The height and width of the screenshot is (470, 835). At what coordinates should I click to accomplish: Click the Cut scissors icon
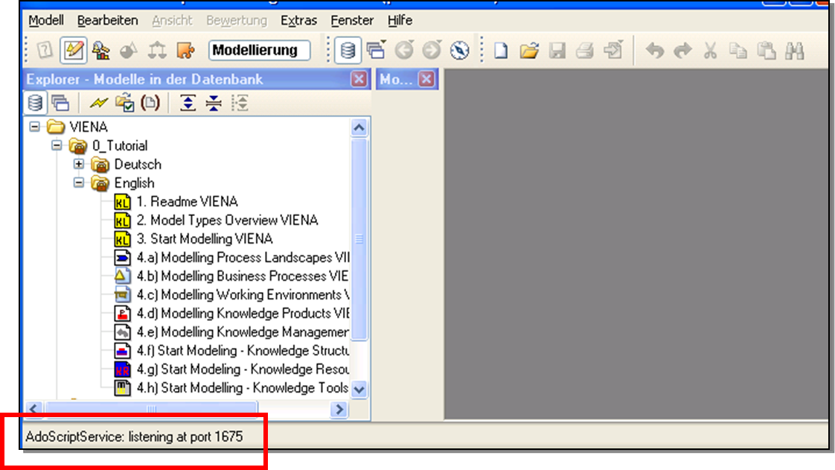(711, 51)
